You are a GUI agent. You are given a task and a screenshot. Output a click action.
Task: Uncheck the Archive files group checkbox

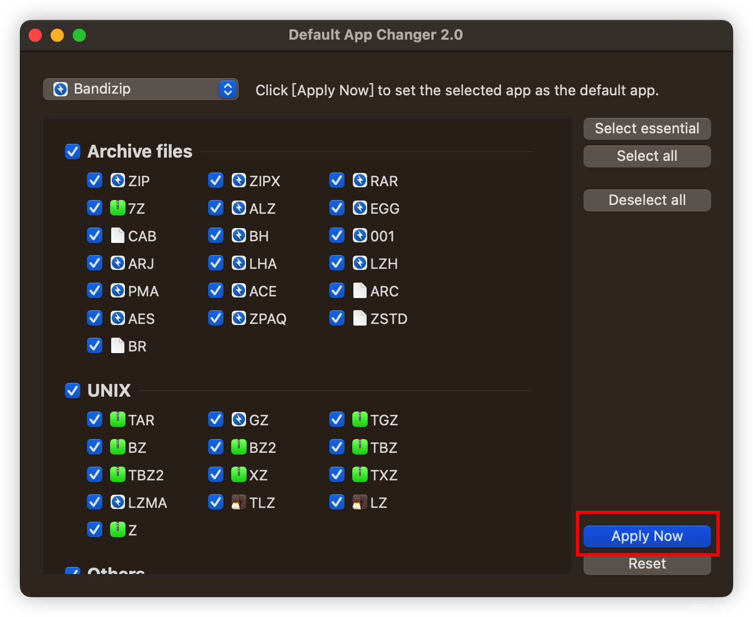[73, 151]
